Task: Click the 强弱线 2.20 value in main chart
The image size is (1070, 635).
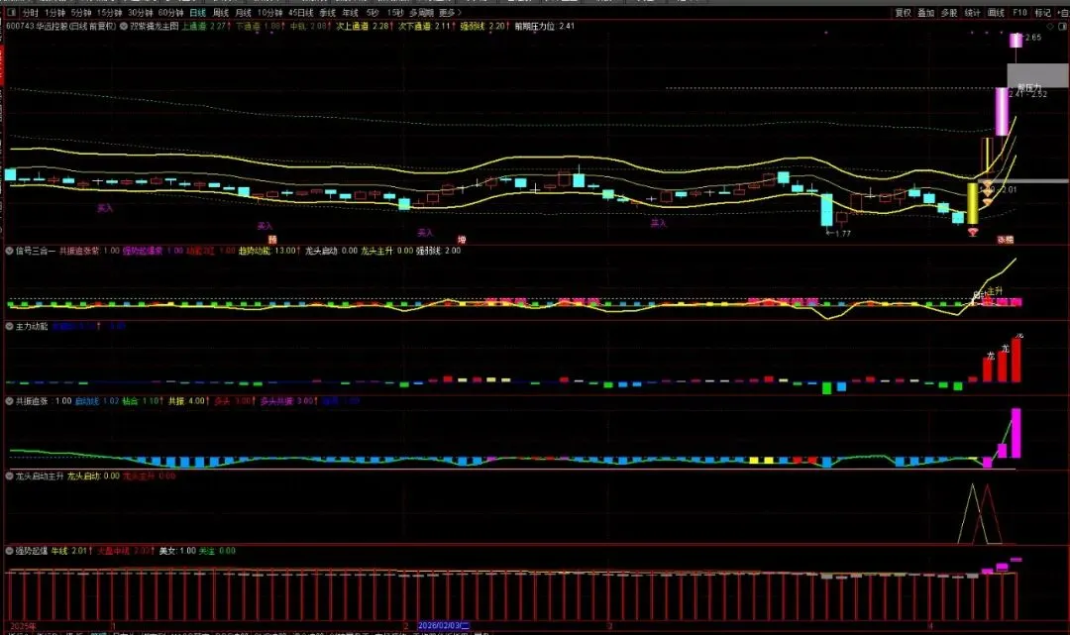Action: pos(485,27)
